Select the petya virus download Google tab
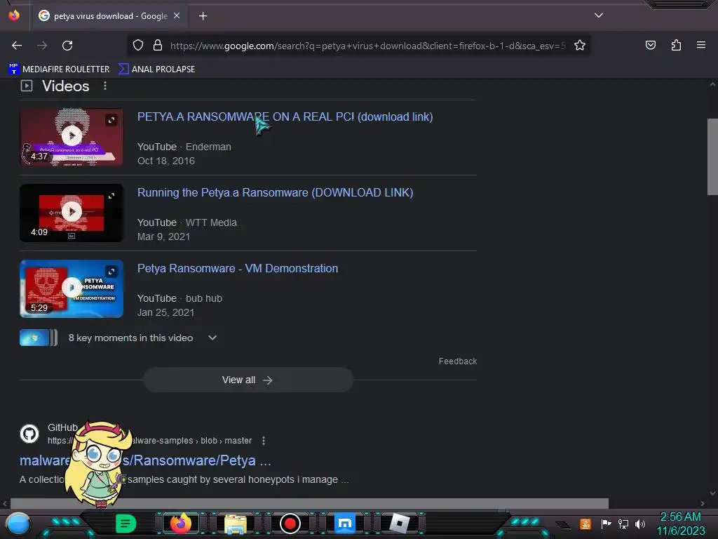718x539 pixels. [x=109, y=16]
